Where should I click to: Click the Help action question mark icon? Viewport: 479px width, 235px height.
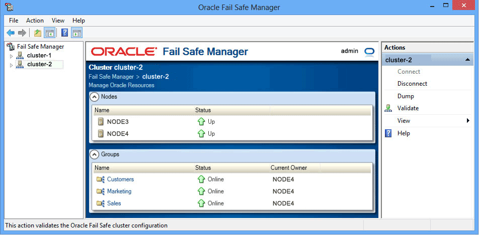pyautogui.click(x=388, y=133)
